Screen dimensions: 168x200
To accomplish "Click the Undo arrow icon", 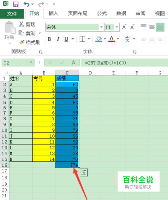I will point(27,4).
